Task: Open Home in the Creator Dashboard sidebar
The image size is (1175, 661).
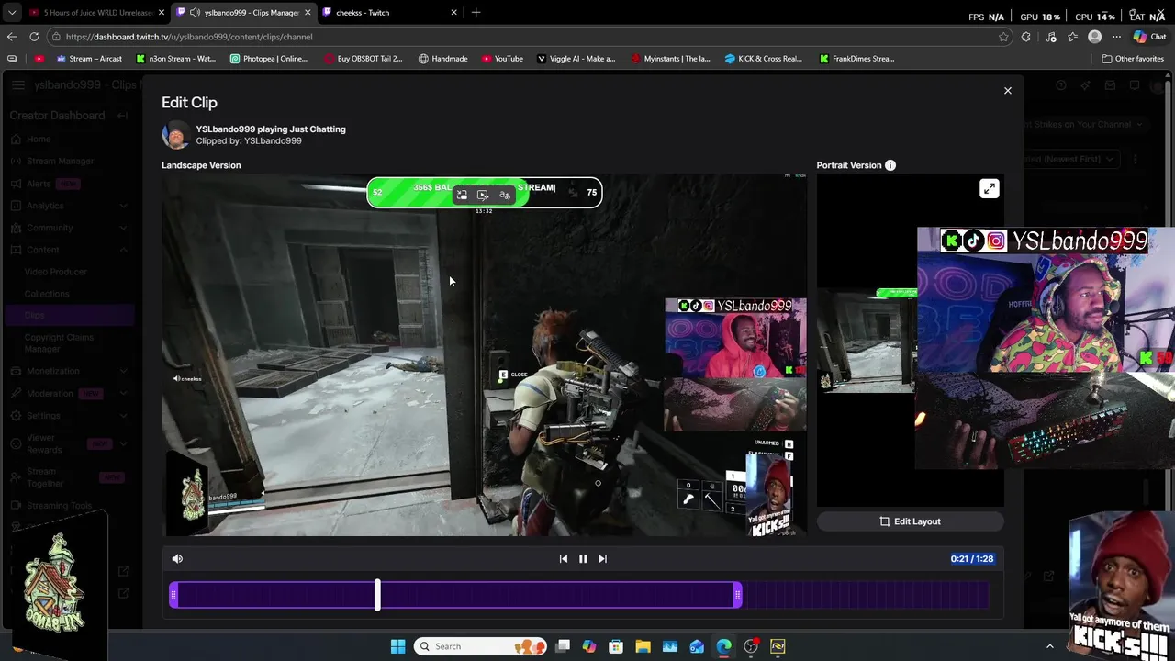Action: pos(39,140)
